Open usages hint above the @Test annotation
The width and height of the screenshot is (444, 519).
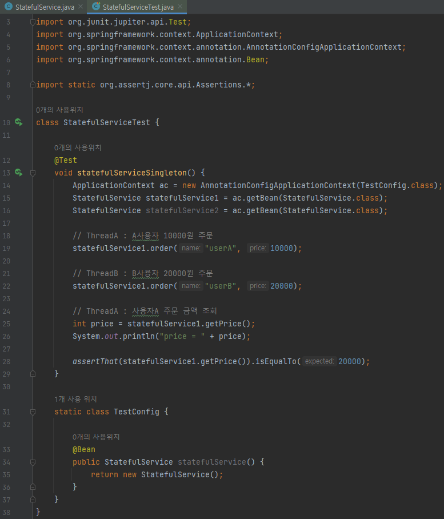coord(78,147)
